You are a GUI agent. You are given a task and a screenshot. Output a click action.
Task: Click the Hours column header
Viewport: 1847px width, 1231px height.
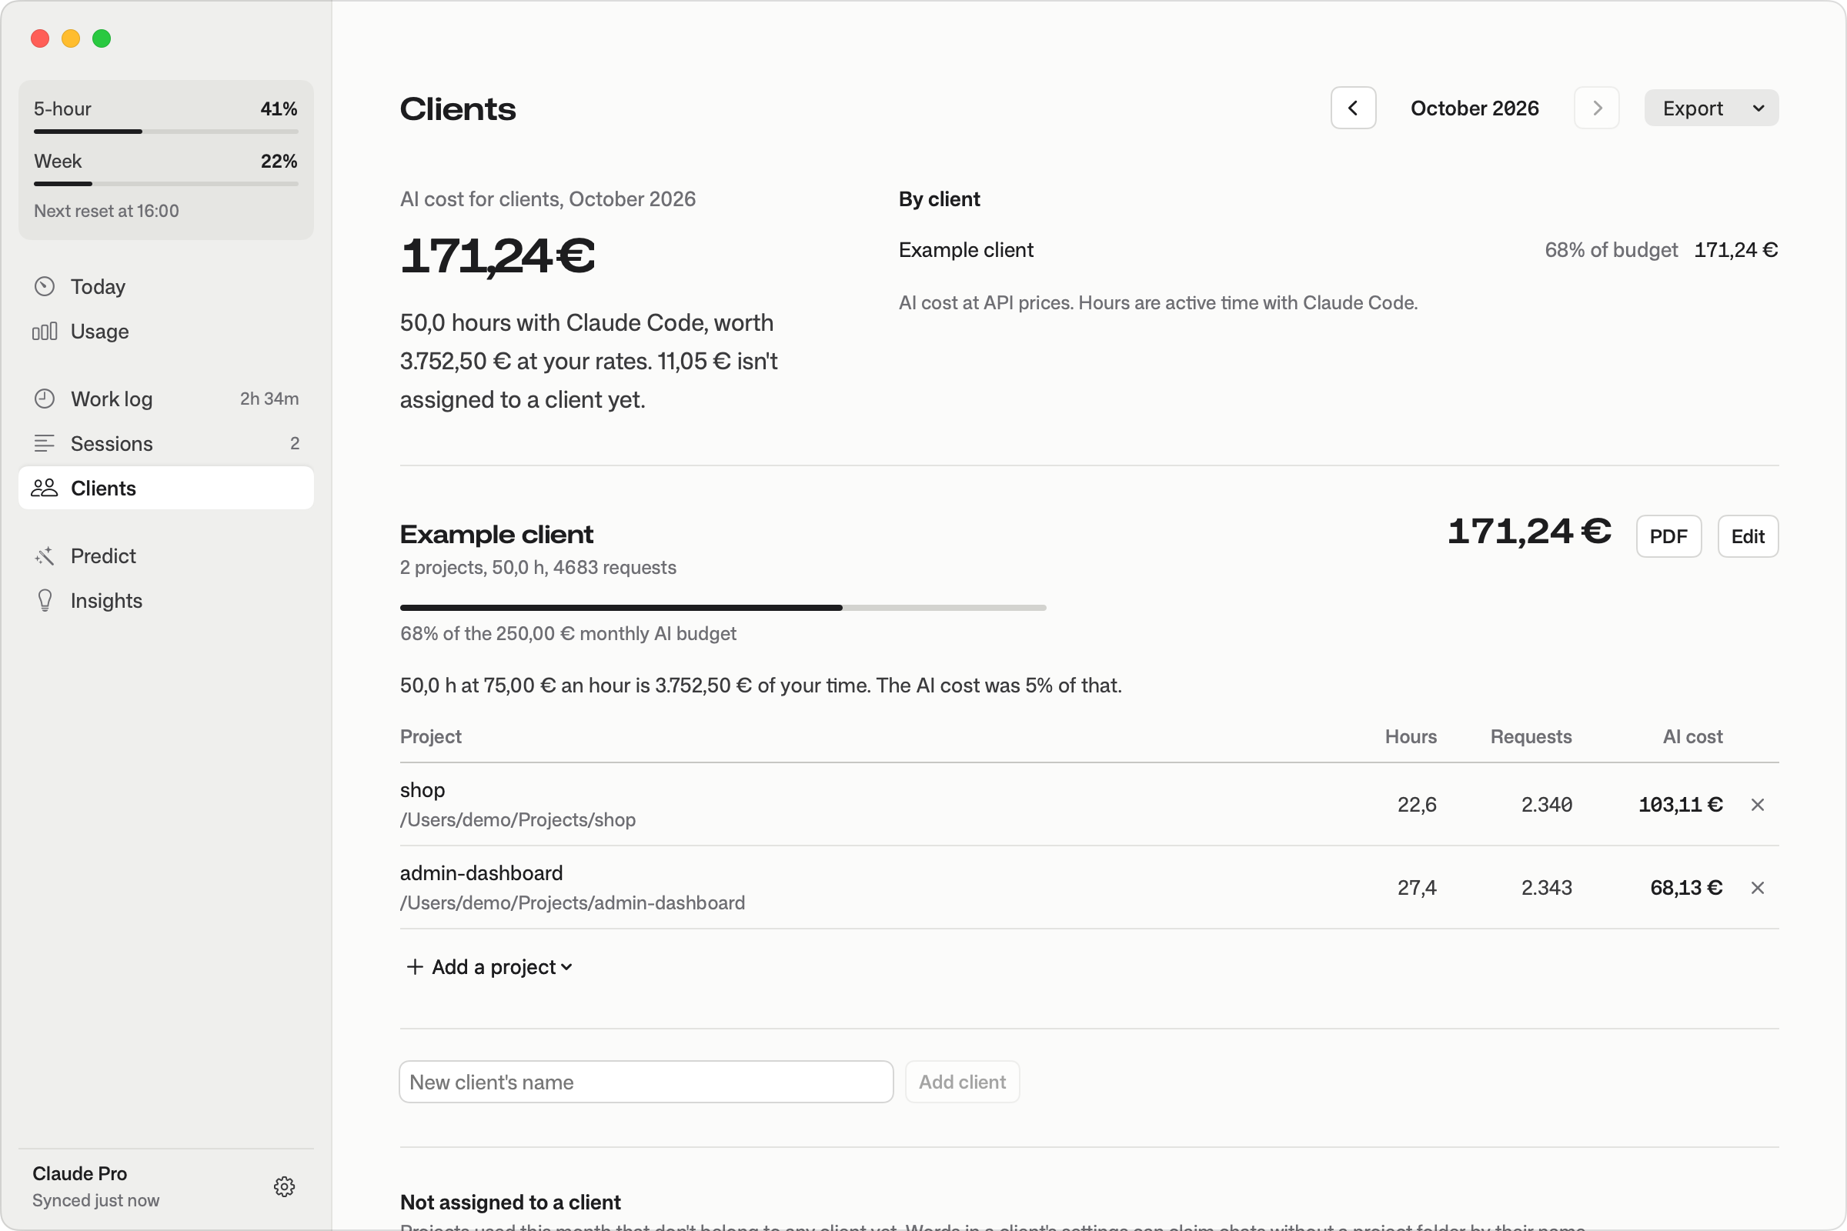1411,736
